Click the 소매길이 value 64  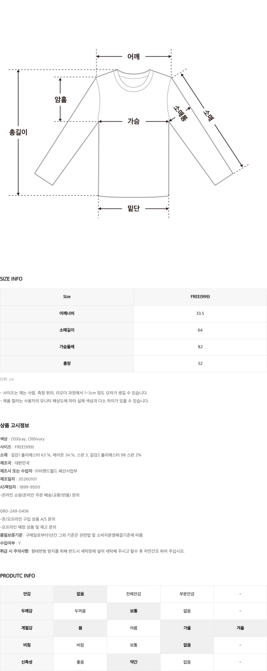[200, 330]
